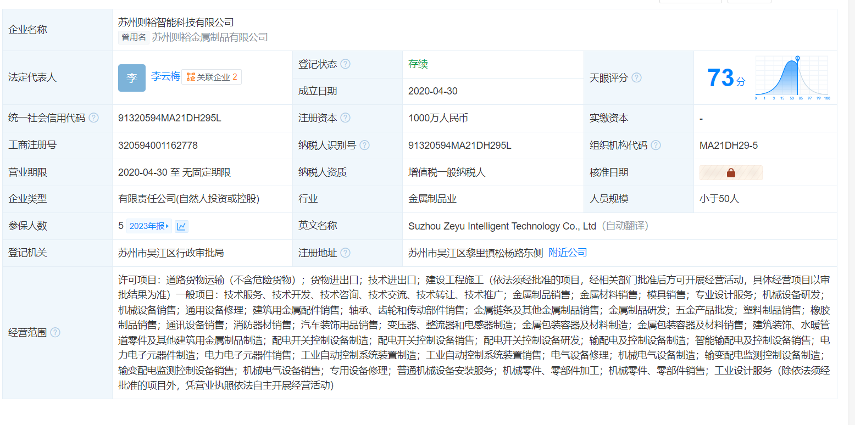This screenshot has width=855, height=425.
Task: Select credit code 91320594MA21DH295L in 统一社会信用代码 row
Action: [x=170, y=118]
